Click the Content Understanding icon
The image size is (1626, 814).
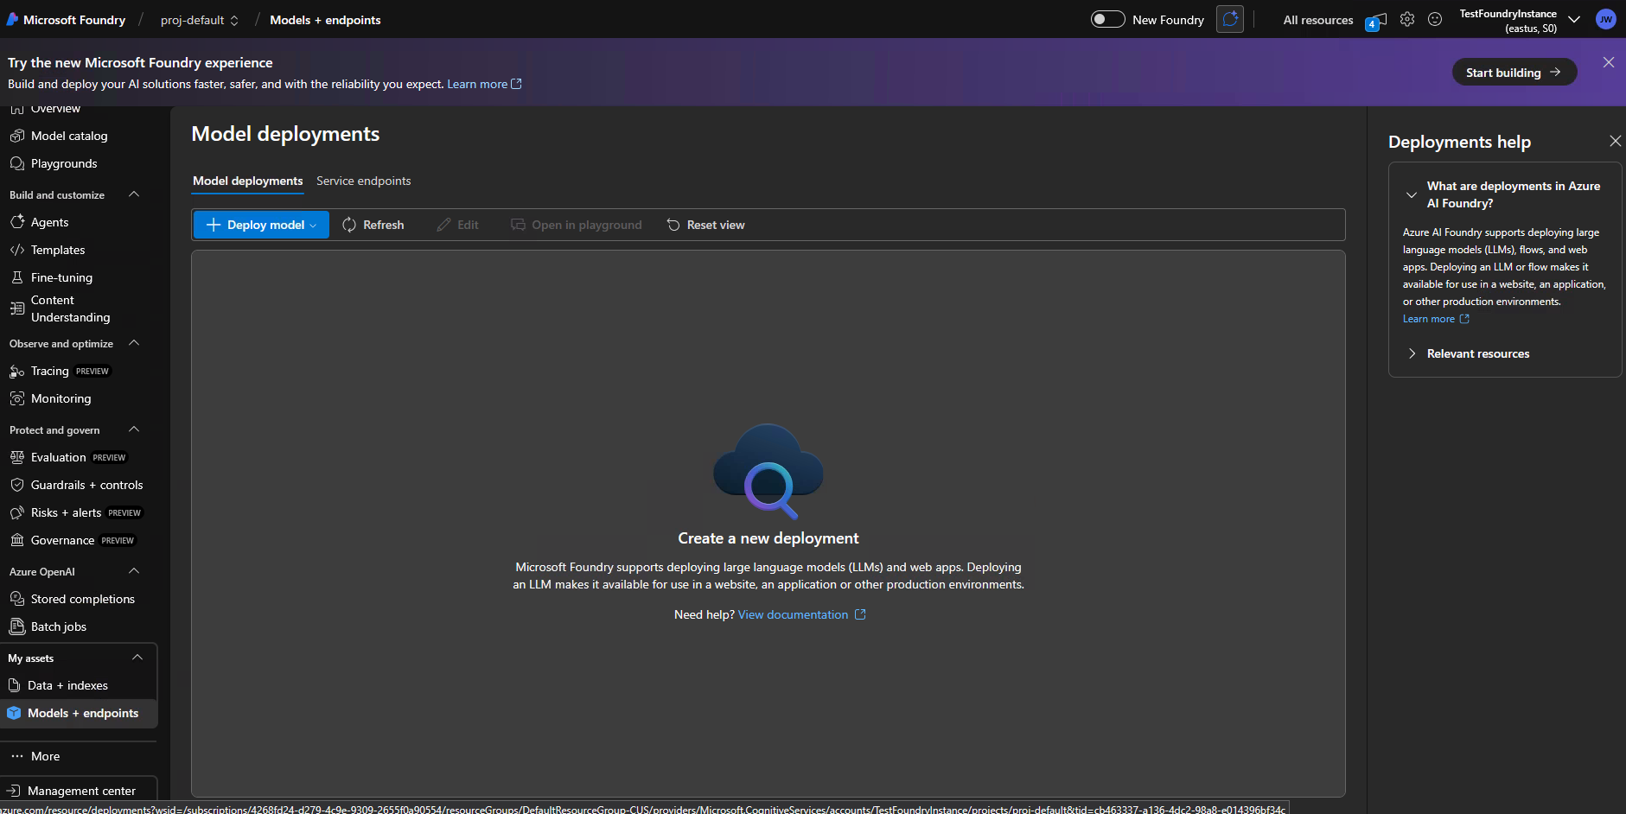17,308
